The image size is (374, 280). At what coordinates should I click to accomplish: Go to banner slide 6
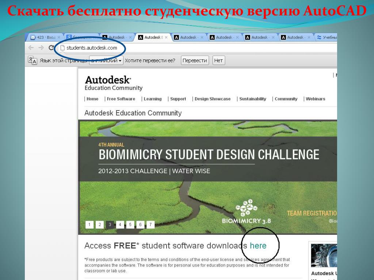point(141,225)
